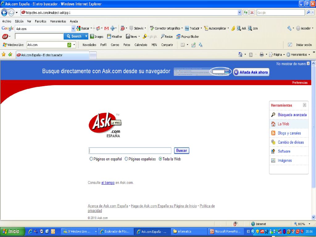
Task: Click the Ask logo on the Ask toolbar
Action: pos(5,36)
